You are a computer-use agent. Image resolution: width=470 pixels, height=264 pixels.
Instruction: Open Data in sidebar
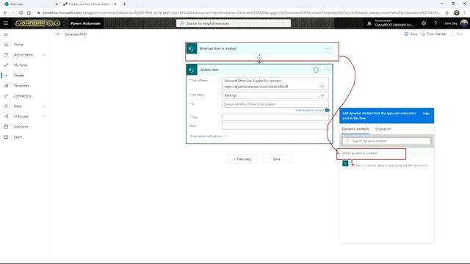point(18,106)
